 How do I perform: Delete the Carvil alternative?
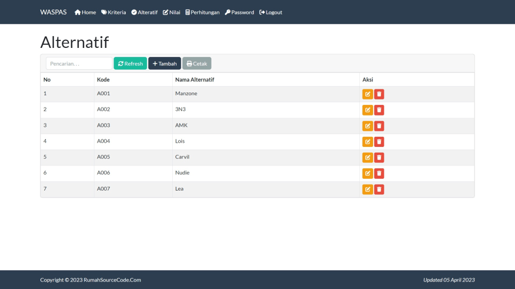coord(379,158)
